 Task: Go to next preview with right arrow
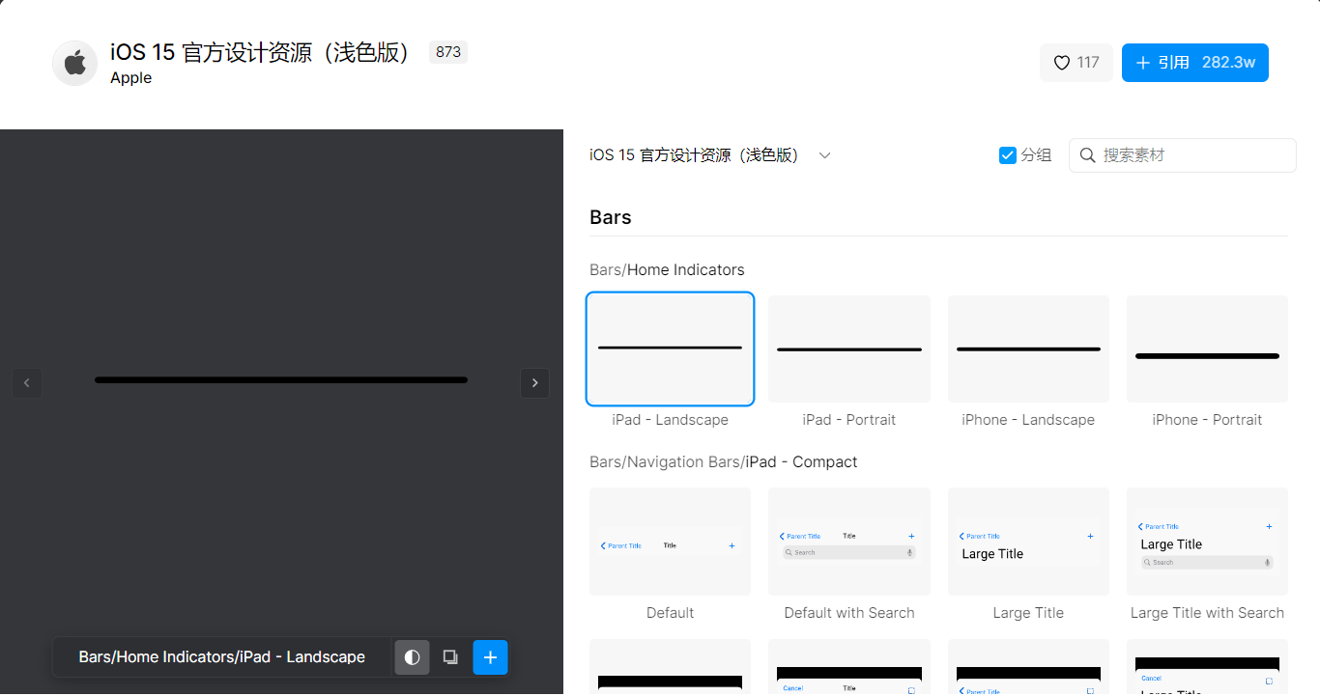[535, 383]
